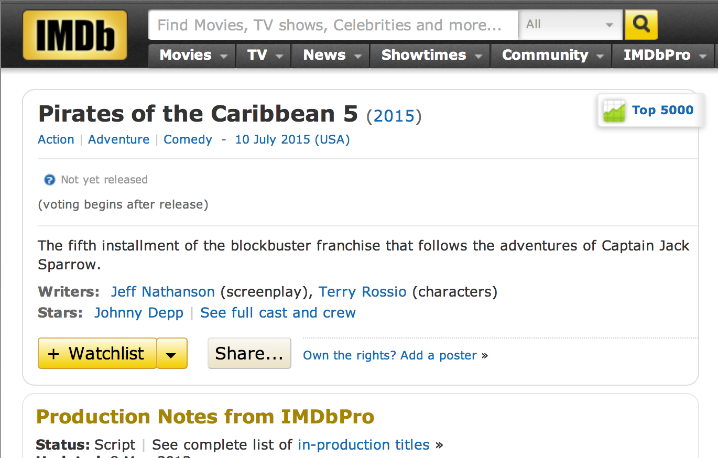This screenshot has height=458, width=718.
Task: Focus the Find Movies, TV shows search field
Action: tap(333, 25)
